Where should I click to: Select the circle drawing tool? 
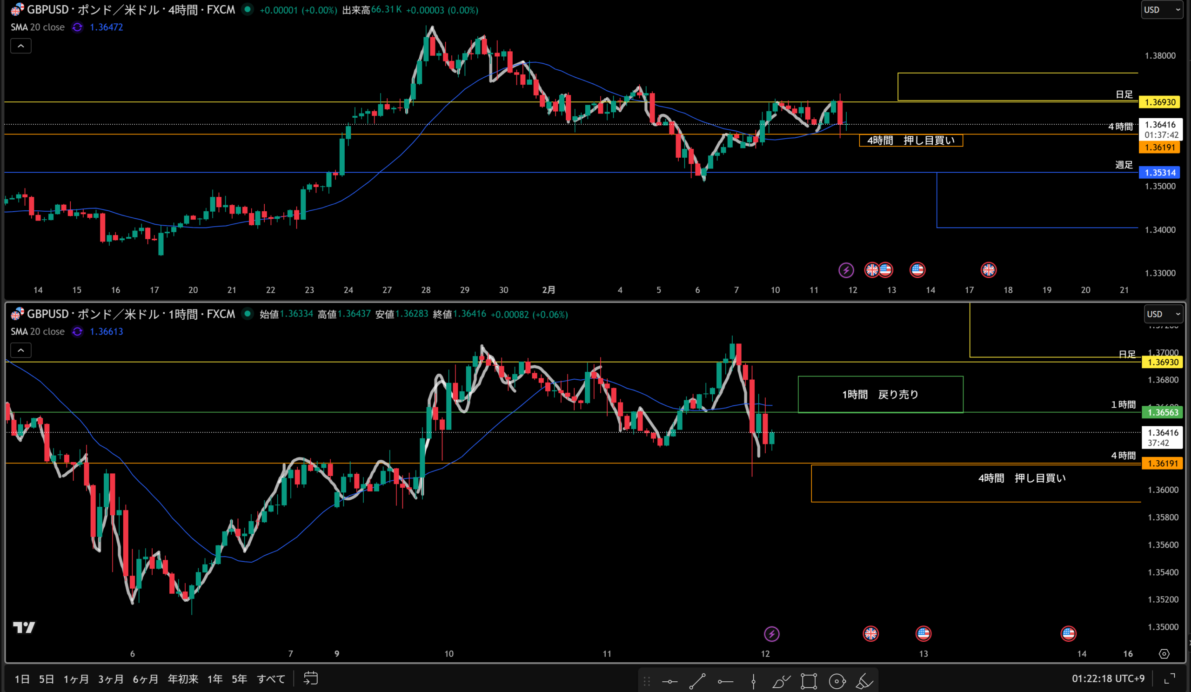837,681
